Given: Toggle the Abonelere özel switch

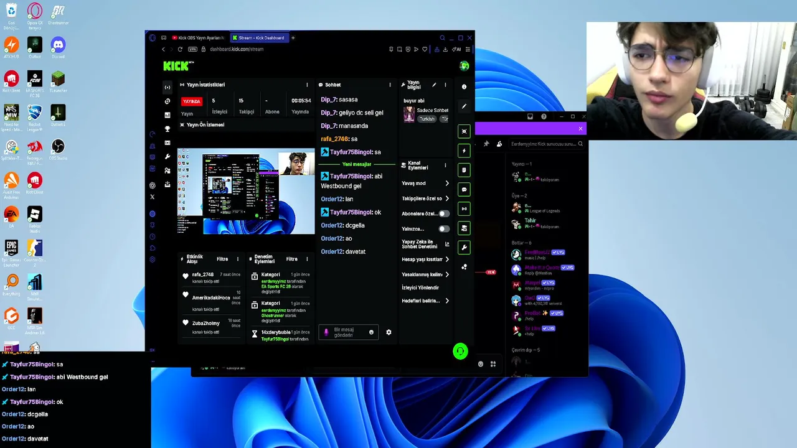Looking at the screenshot, I should pyautogui.click(x=443, y=214).
